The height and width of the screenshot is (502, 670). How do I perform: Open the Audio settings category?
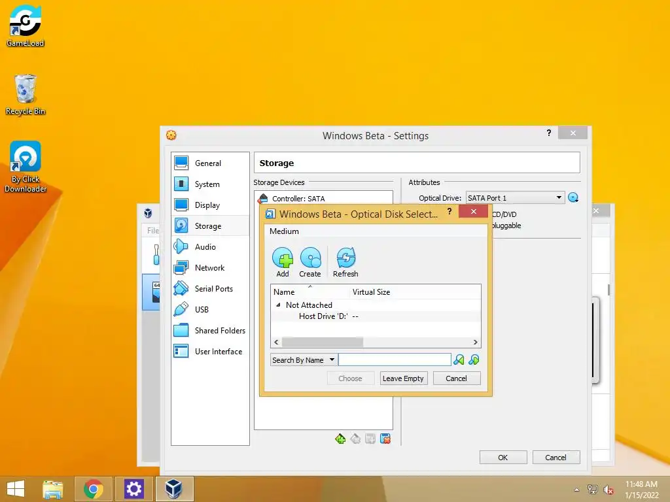[210, 246]
